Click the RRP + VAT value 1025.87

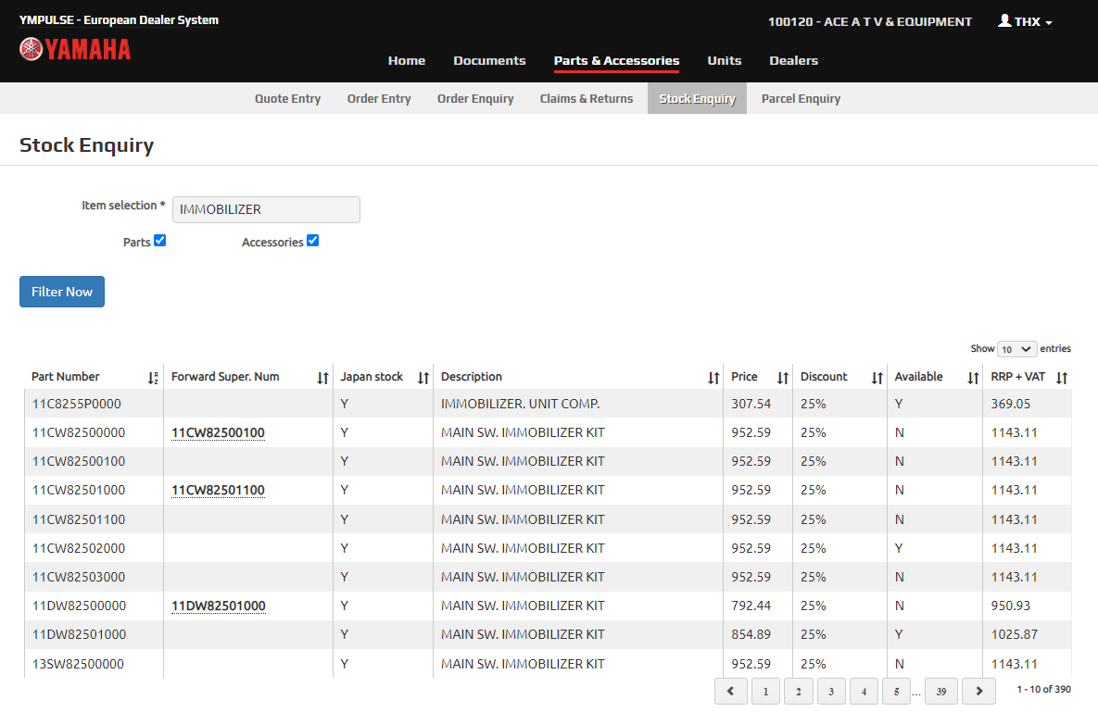(1014, 634)
